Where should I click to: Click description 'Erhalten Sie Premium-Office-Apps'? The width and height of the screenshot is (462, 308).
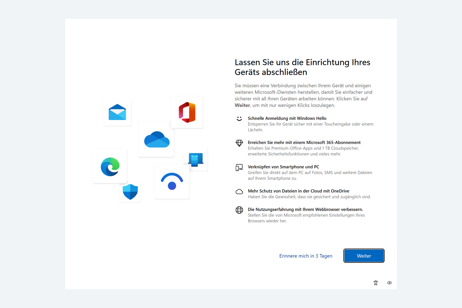303,151
